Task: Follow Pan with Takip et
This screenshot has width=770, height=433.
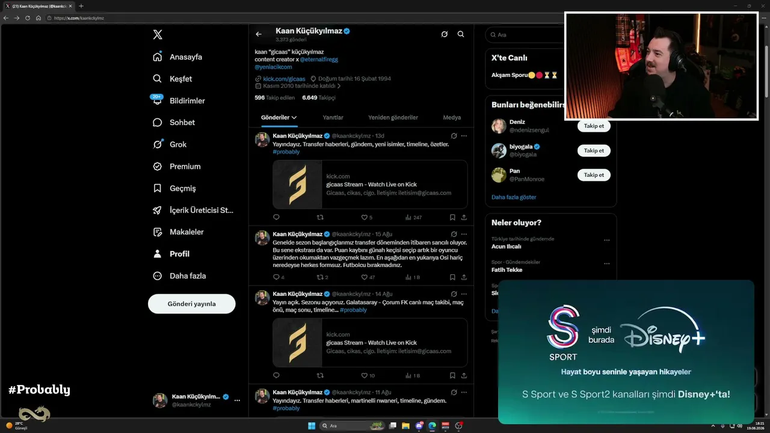Action: pyautogui.click(x=594, y=175)
